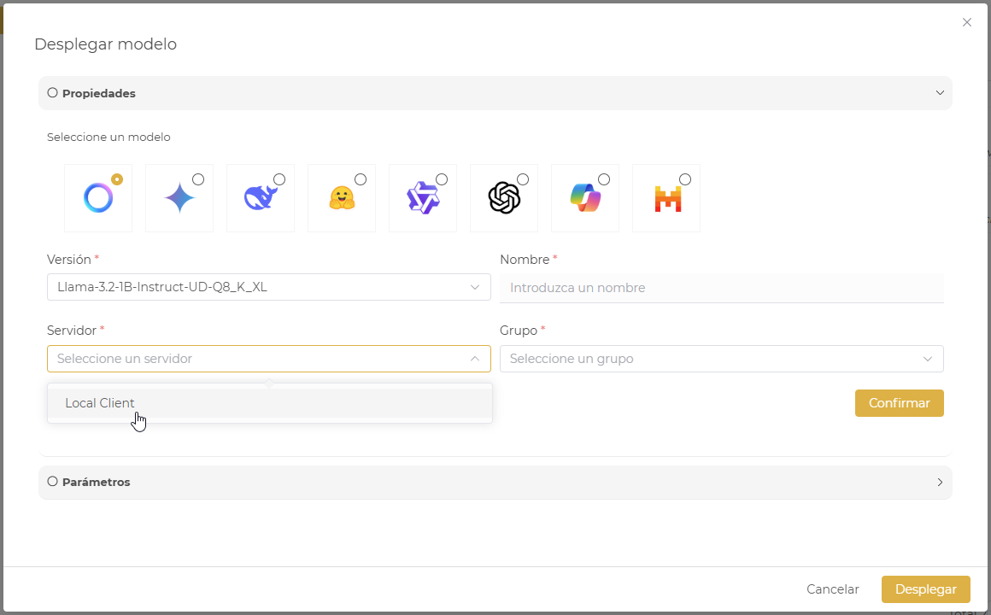Screen dimensions: 991x615
Task: Focus the Nombre input field
Action: 721,288
